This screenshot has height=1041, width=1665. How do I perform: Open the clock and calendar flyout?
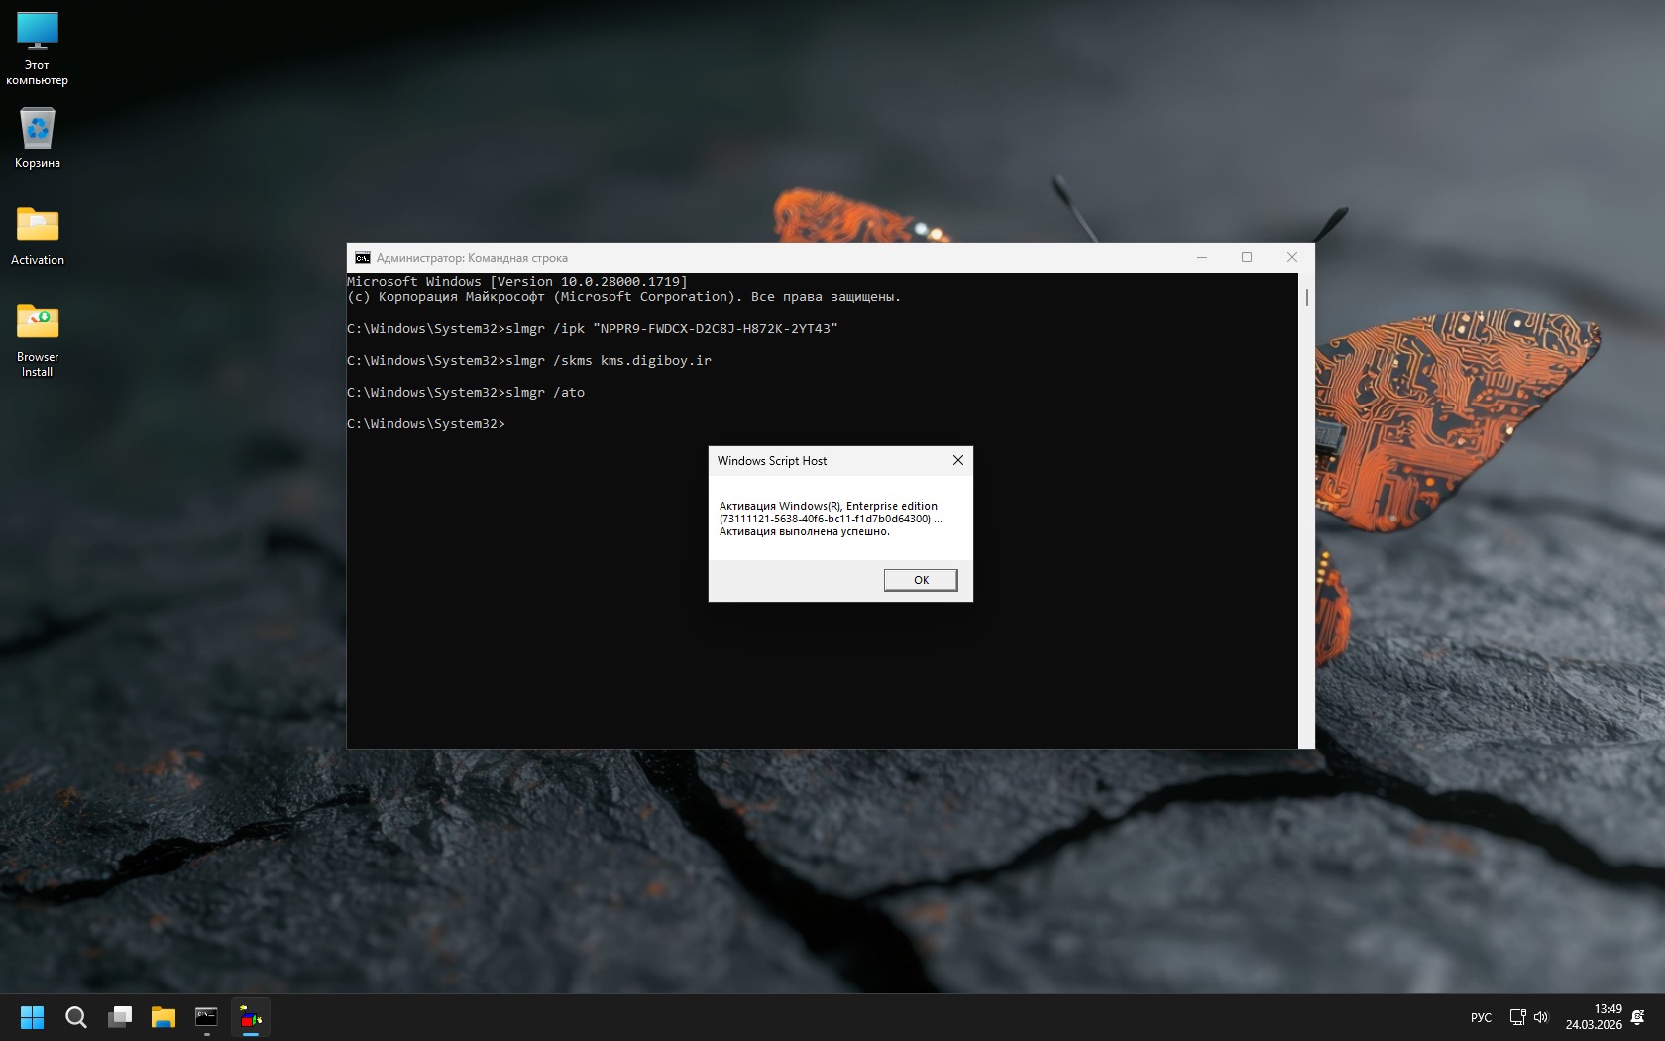(x=1594, y=1017)
